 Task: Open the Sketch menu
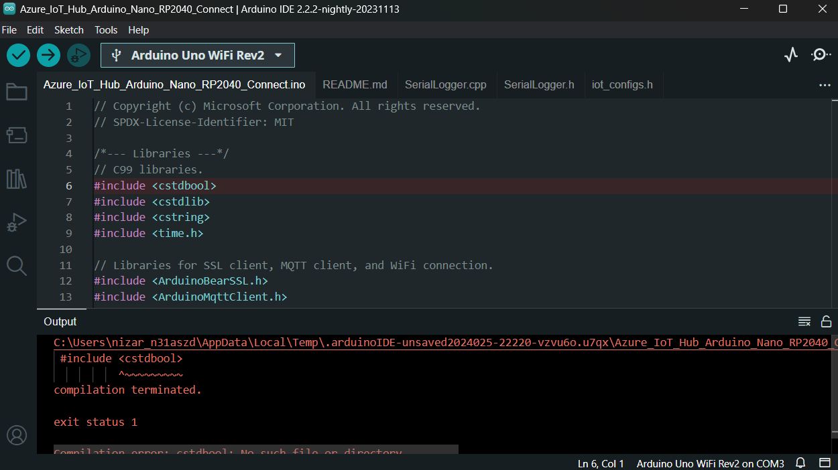(69, 30)
